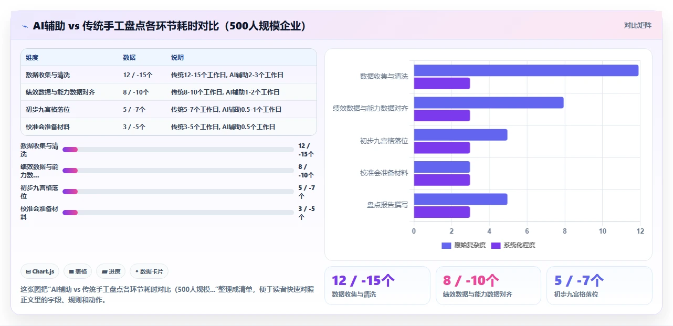Toggle the 原始复杂度 legend item

[464, 245]
